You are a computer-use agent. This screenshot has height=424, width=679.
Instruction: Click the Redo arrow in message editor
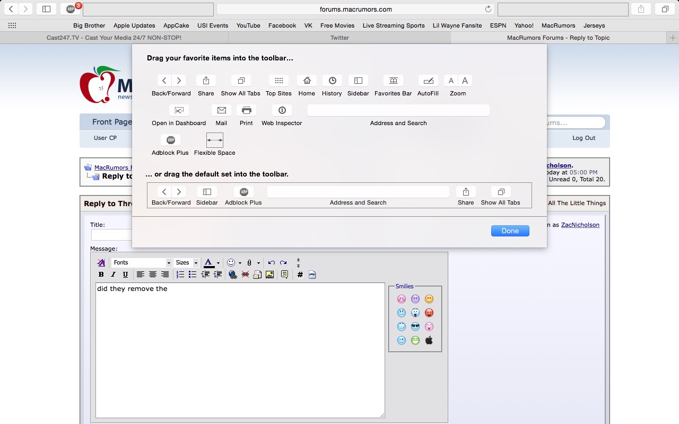point(283,262)
